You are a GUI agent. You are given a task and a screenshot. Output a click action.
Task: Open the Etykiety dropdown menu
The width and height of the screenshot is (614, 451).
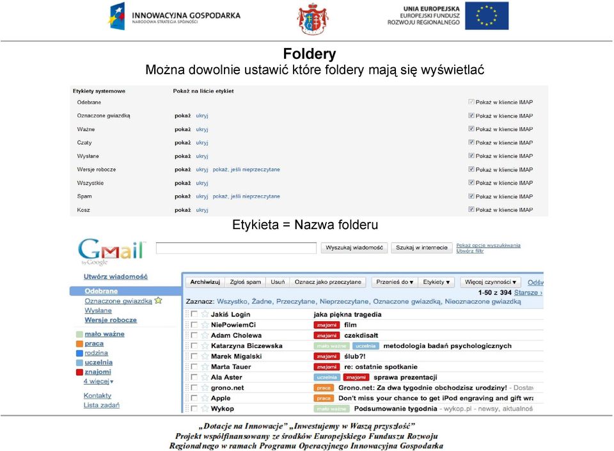[x=436, y=282]
